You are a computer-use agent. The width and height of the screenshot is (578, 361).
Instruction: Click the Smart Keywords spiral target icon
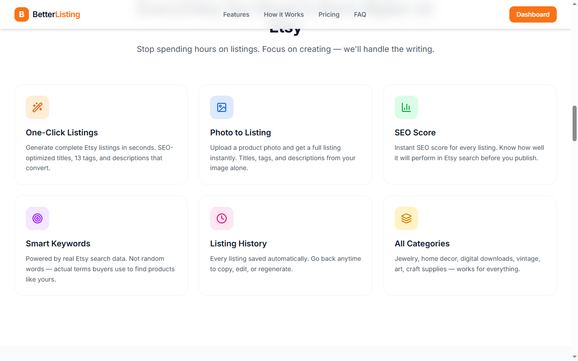37,218
